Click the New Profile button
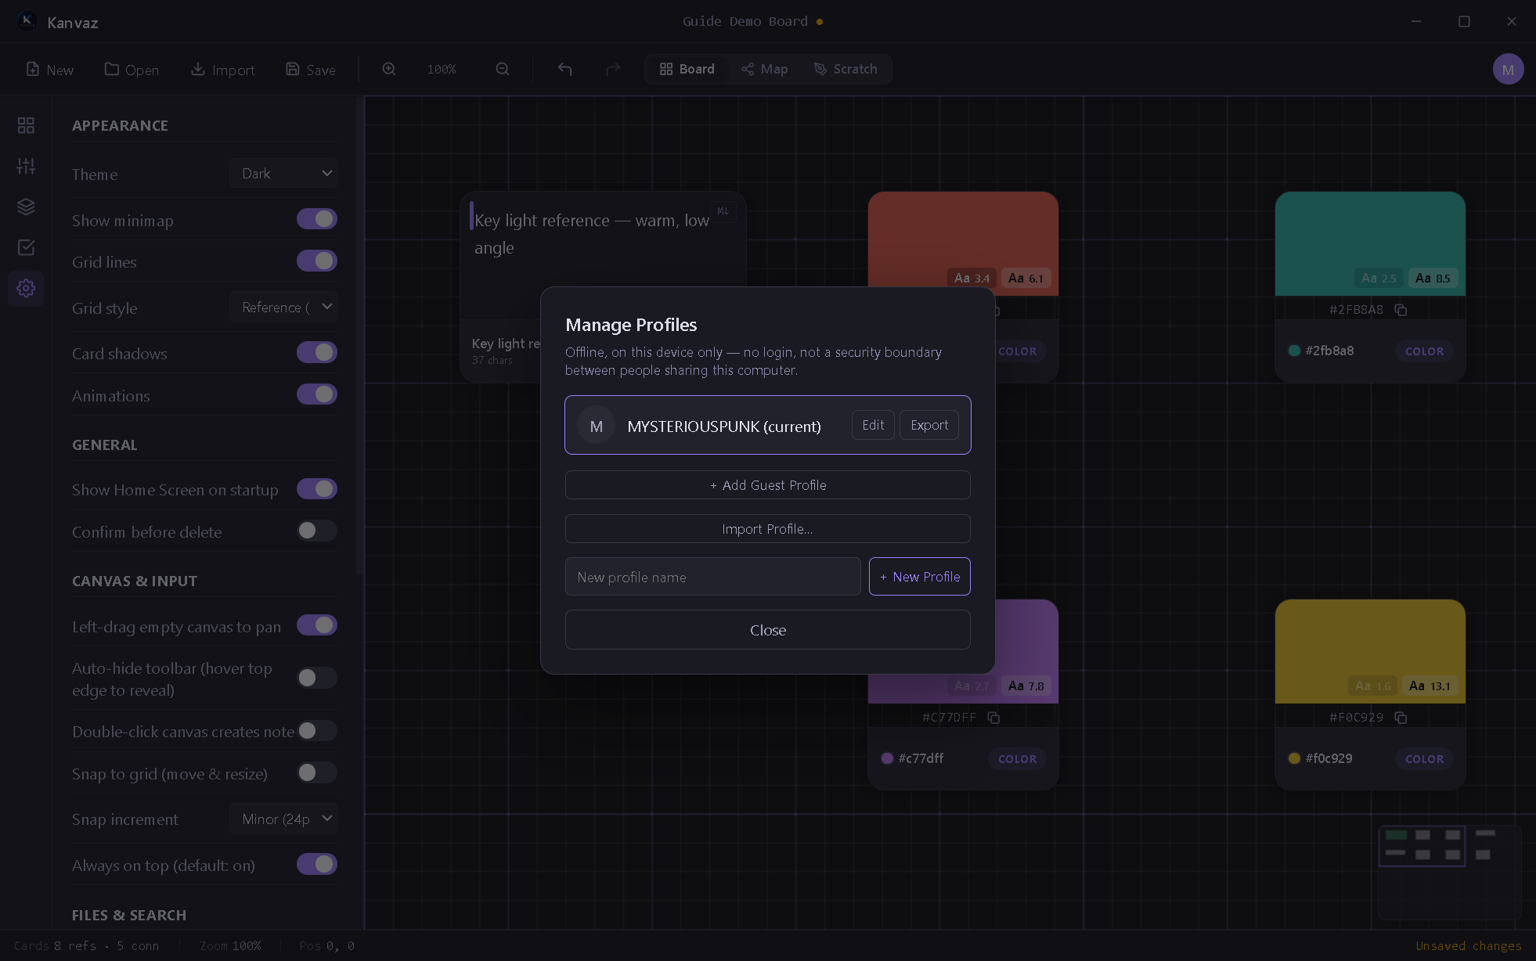The width and height of the screenshot is (1536, 961). click(920, 577)
